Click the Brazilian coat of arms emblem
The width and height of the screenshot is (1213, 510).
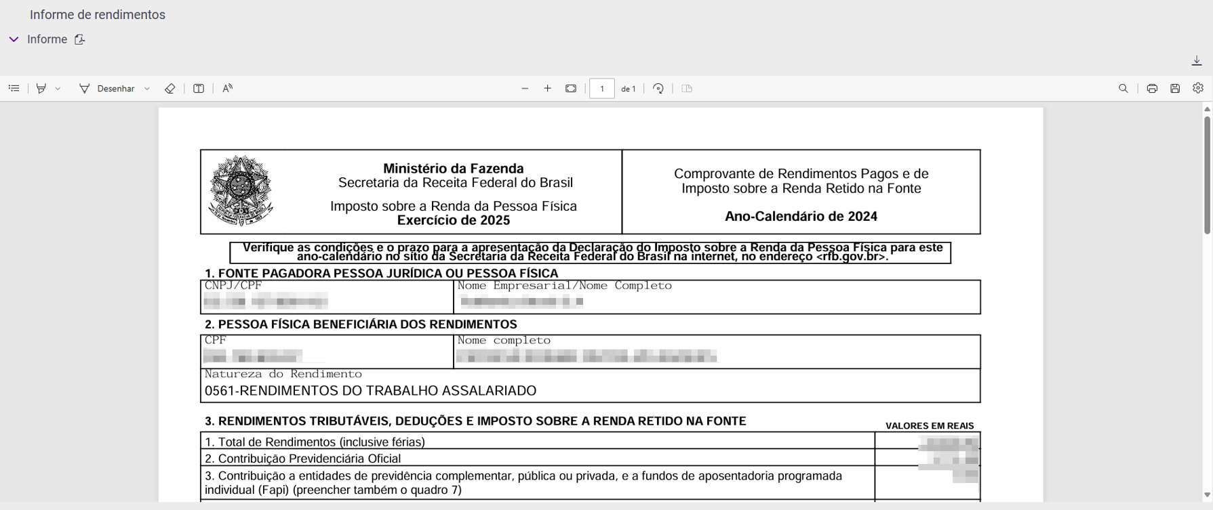click(240, 190)
